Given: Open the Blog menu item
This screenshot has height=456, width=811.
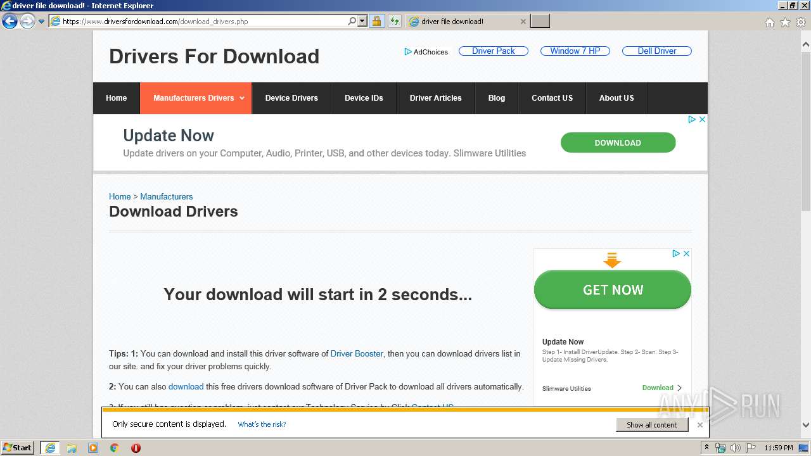Looking at the screenshot, I should pos(497,98).
